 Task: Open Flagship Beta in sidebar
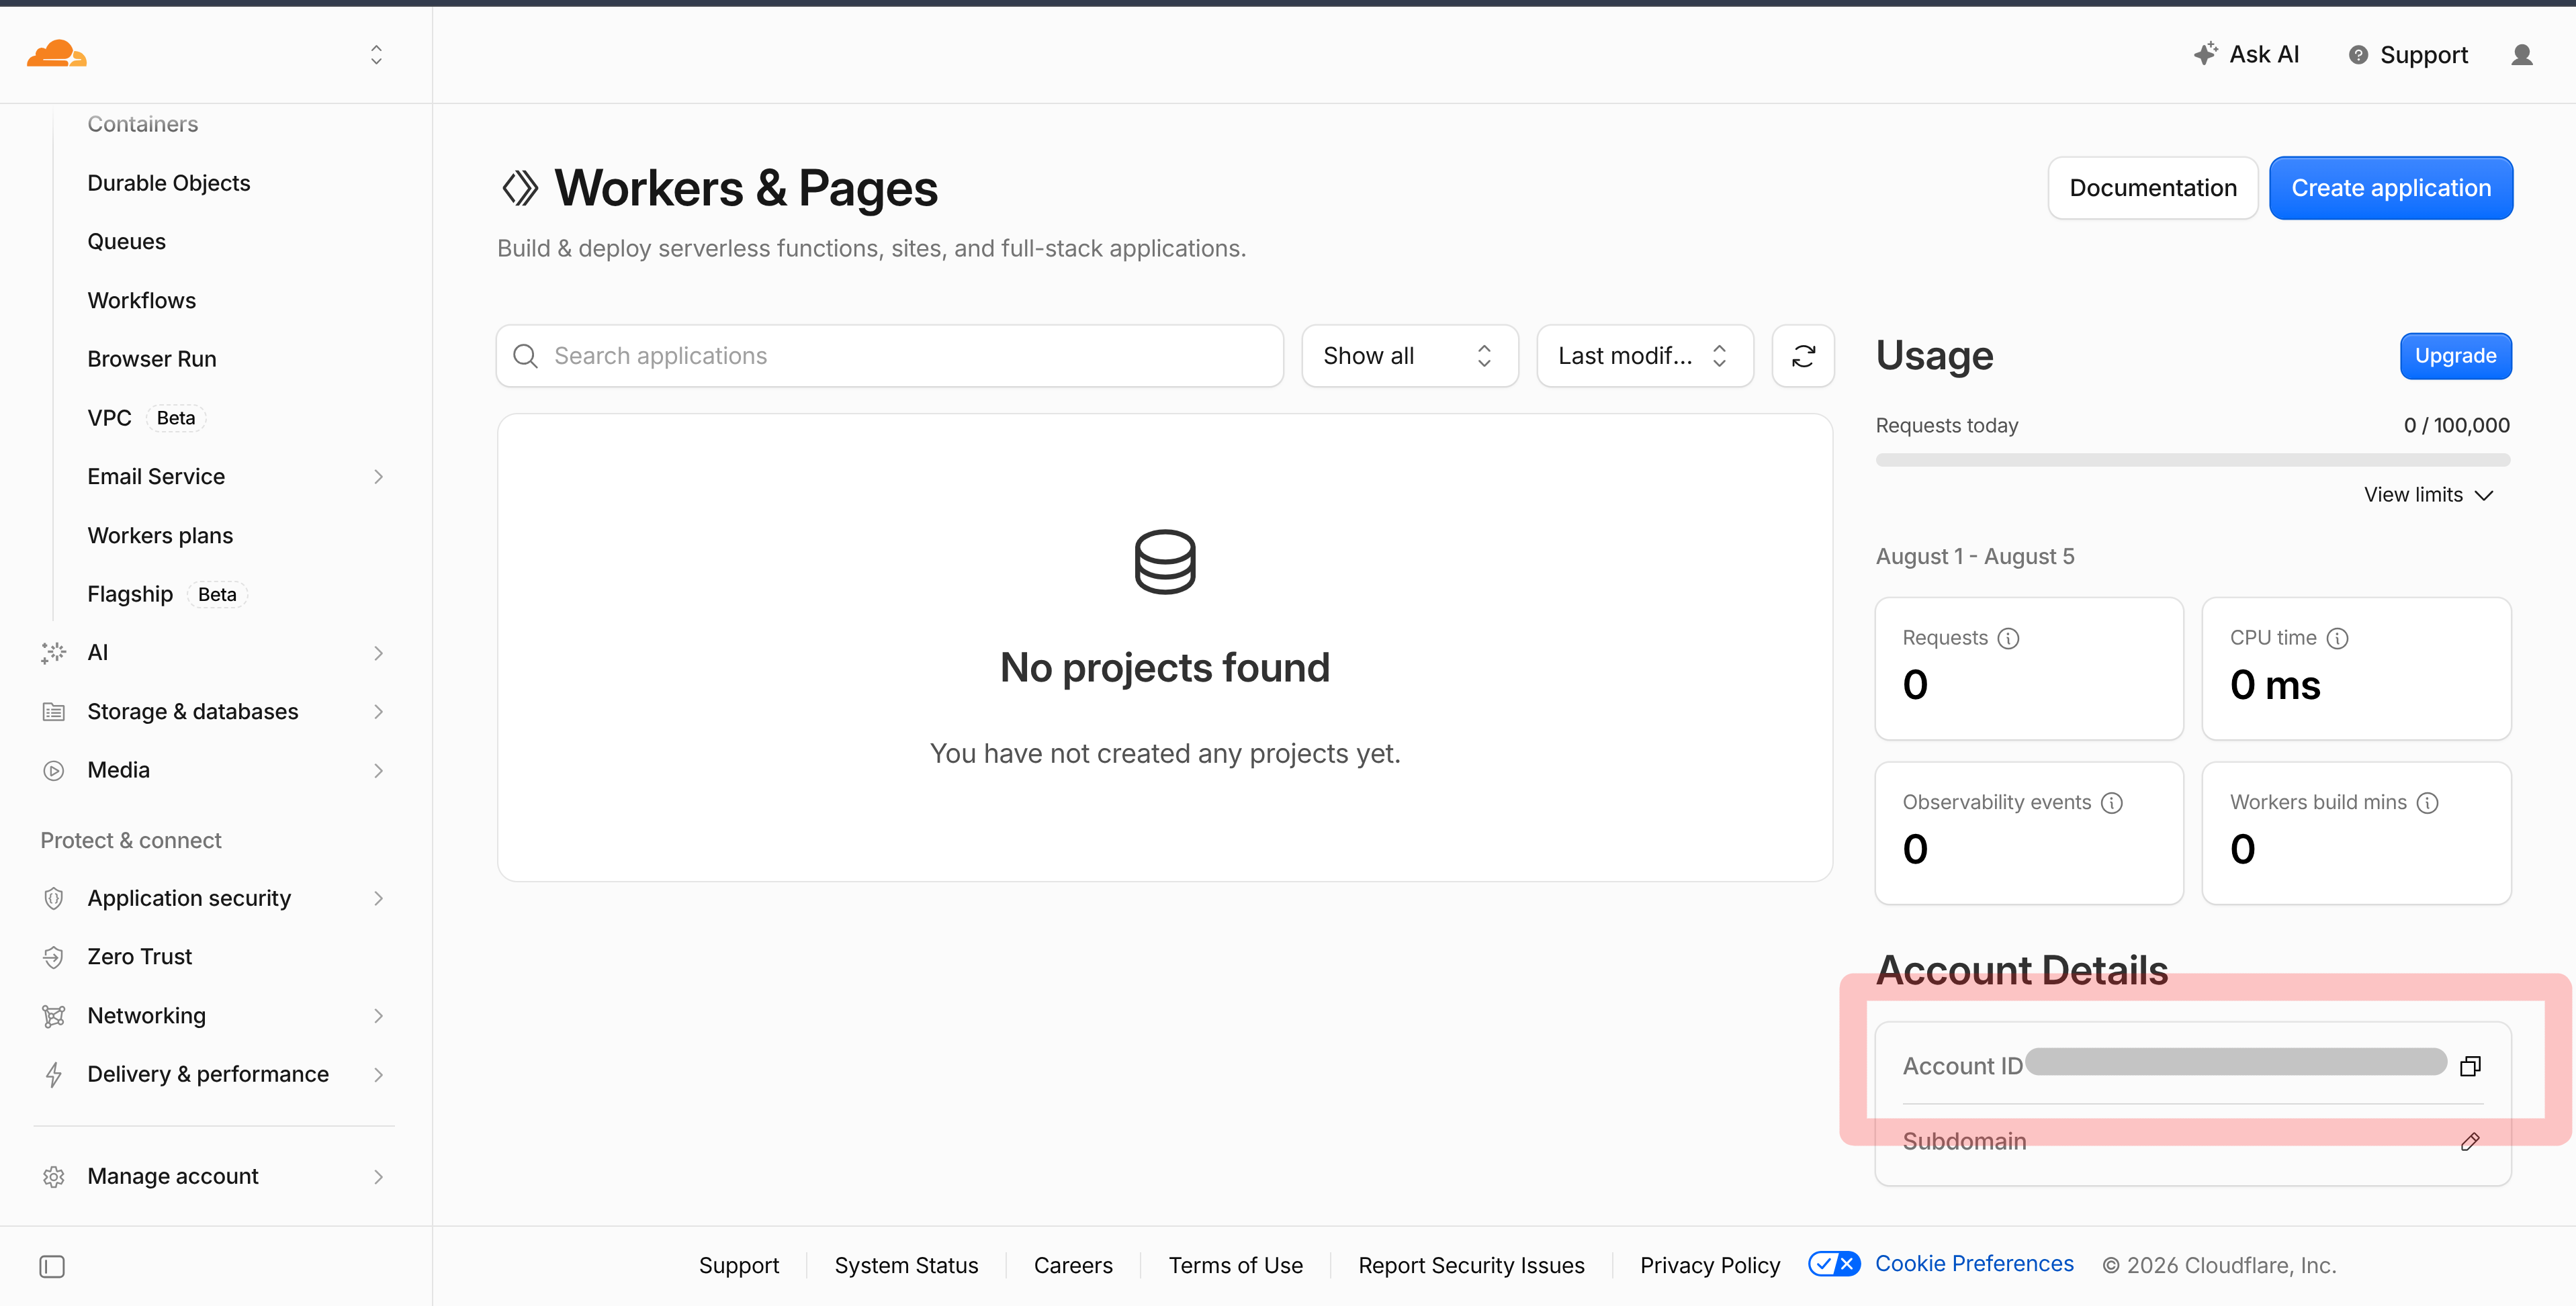(167, 595)
